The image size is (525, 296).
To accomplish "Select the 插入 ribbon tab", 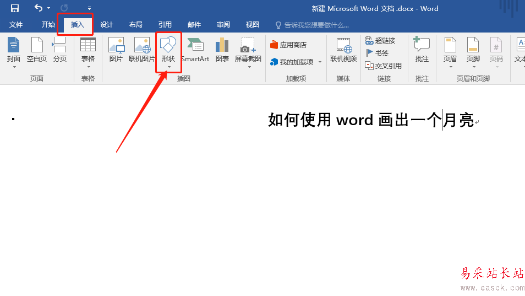I will pyautogui.click(x=77, y=24).
